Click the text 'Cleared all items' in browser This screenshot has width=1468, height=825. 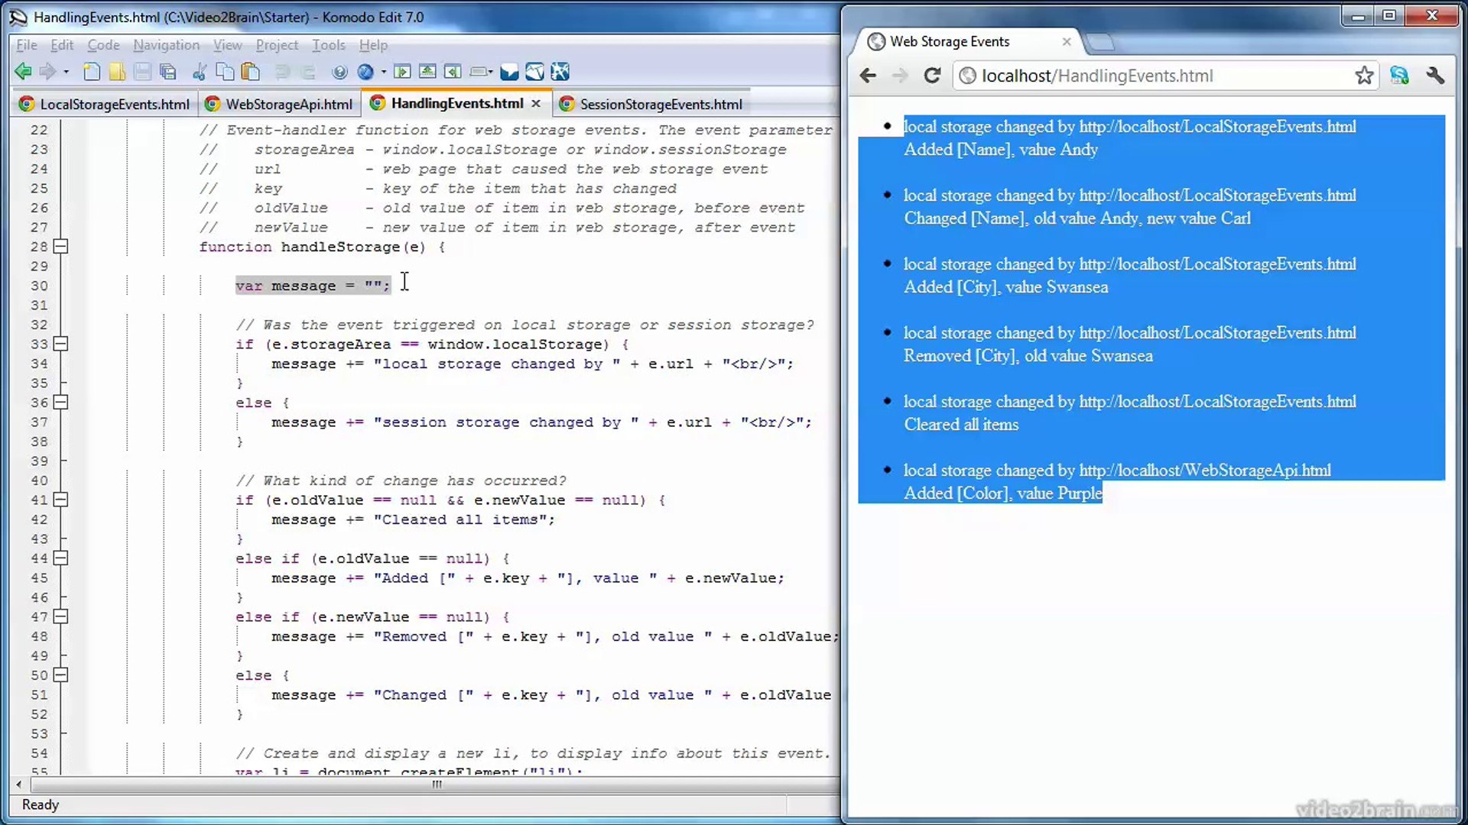961,425
